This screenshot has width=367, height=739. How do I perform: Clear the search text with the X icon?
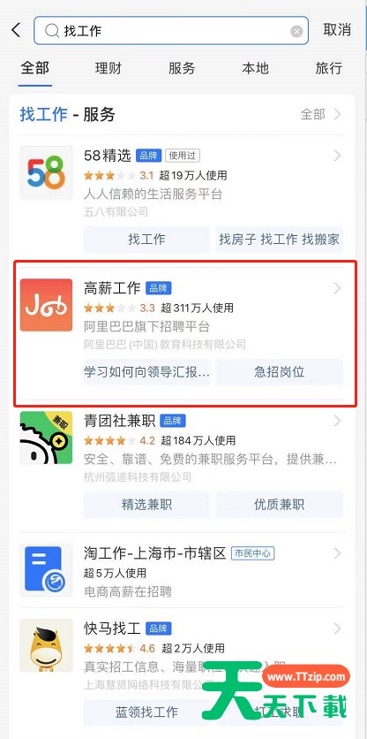click(296, 31)
